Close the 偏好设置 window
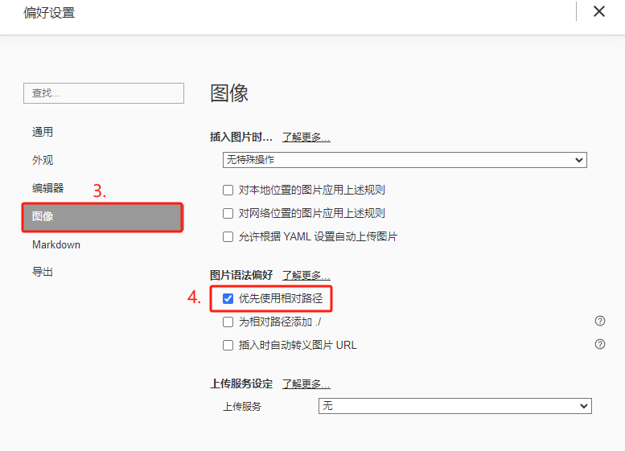Screen dimensions: 625x451 point(598,11)
